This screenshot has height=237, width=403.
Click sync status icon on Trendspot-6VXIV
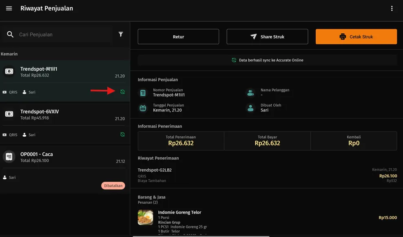122,135
